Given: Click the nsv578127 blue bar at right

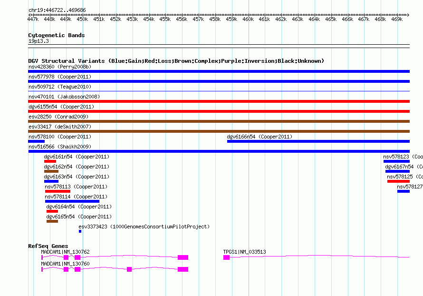Looking at the screenshot, I should pyautogui.click(x=403, y=191).
